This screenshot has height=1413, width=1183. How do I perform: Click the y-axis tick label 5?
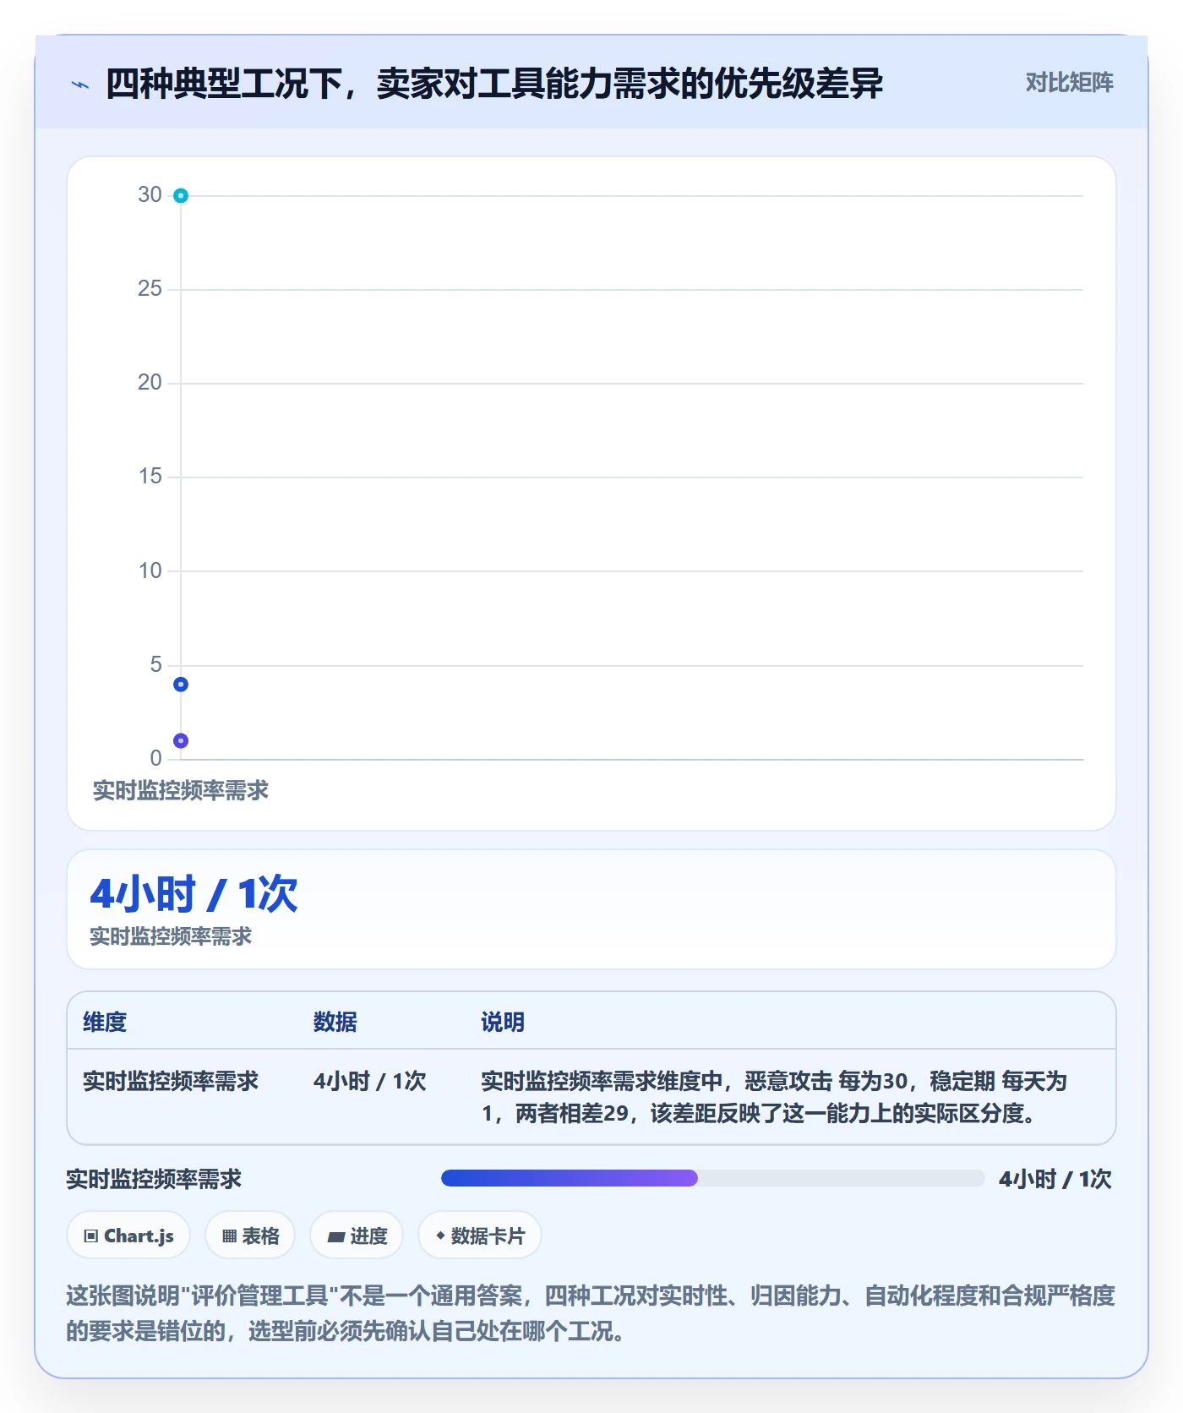(155, 665)
